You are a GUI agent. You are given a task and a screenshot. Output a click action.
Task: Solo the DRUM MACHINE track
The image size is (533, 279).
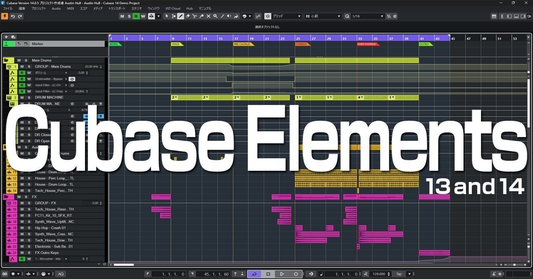(29, 97)
